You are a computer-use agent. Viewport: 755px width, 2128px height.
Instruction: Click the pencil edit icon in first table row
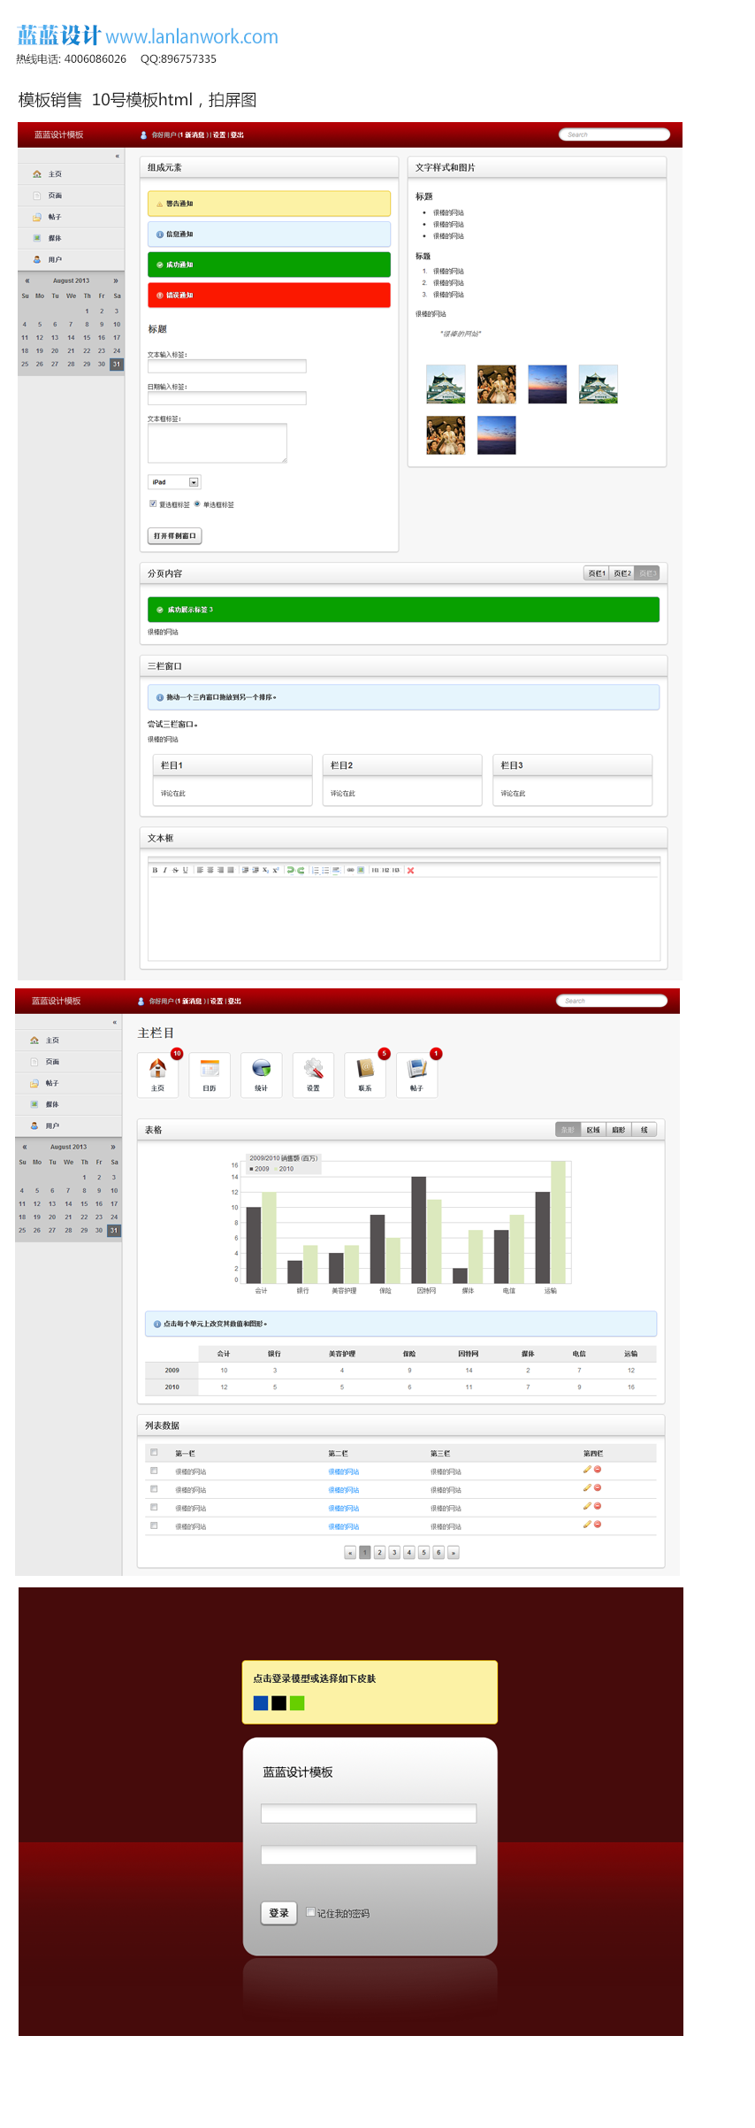[586, 1470]
